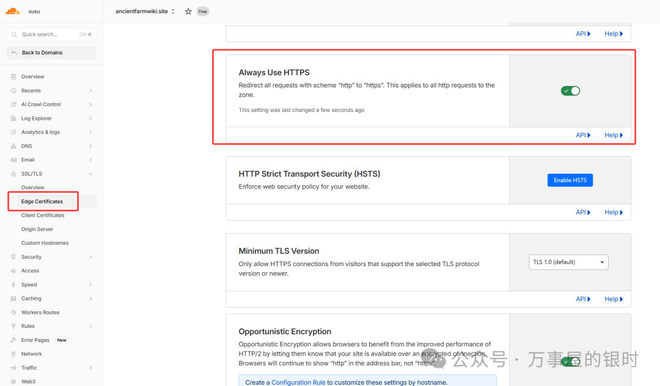
Task: Click the back arrow icon beside Back to Domains
Action: pyautogui.click(x=14, y=53)
